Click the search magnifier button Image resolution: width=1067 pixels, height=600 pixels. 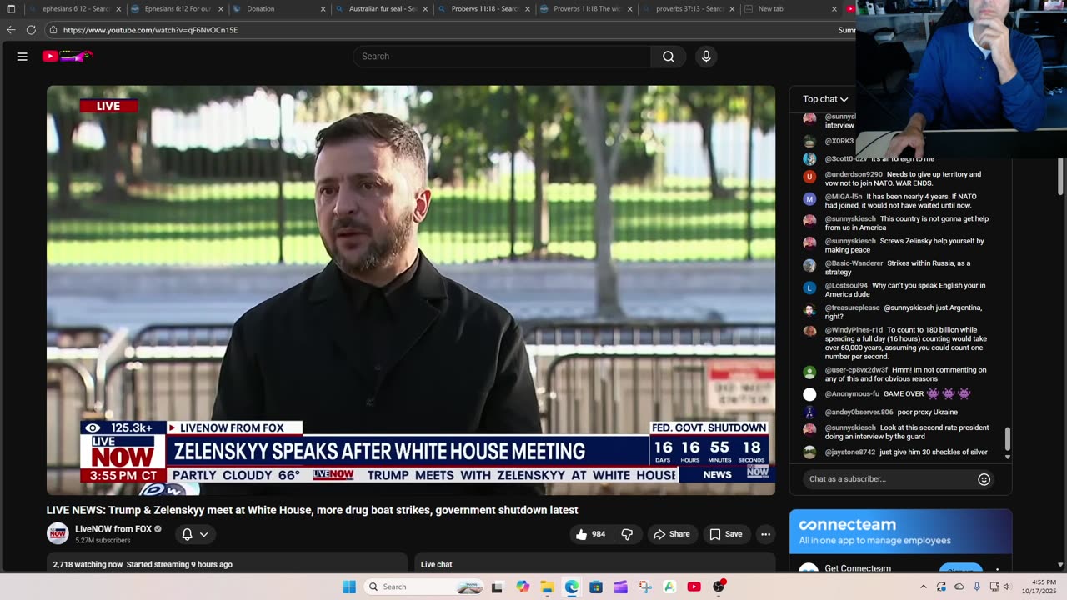pos(668,57)
